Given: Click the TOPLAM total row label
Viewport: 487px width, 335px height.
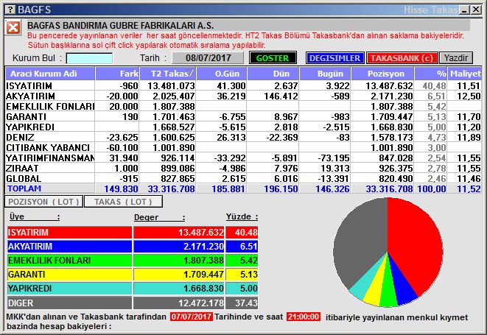Looking at the screenshot, I should coord(24,188).
